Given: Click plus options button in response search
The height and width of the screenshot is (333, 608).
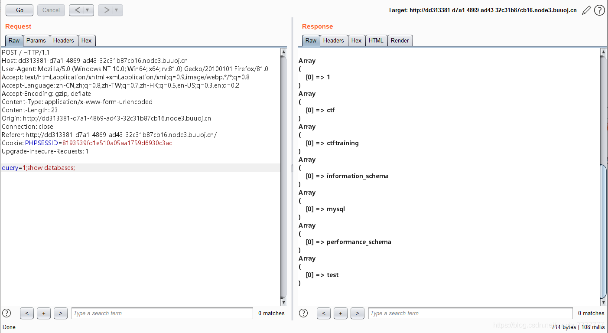Looking at the screenshot, I should (341, 313).
